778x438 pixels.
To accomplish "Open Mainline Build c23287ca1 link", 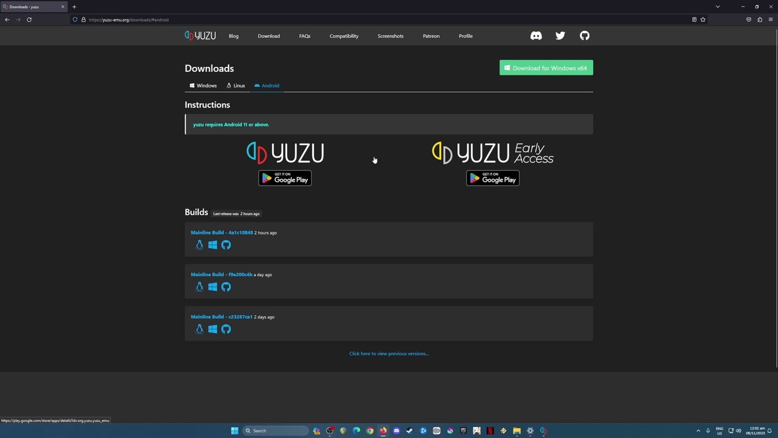I will (x=221, y=317).
